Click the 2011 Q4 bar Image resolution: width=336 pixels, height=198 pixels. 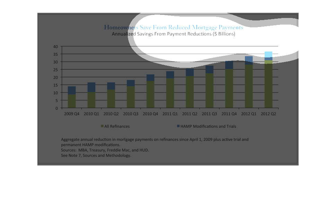pos(229,84)
